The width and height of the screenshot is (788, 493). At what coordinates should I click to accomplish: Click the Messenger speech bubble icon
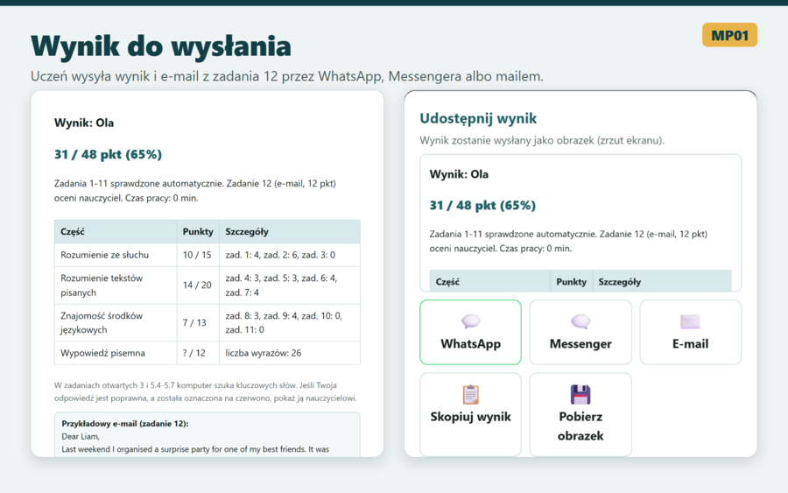(580, 321)
